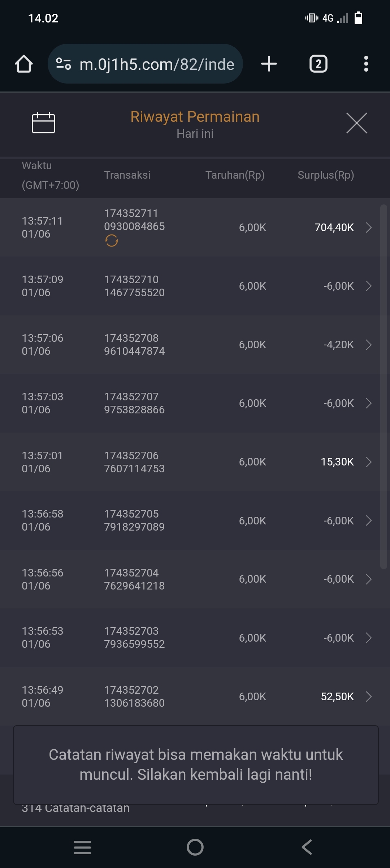This screenshot has width=390, height=868.
Task: Tap the Android back navigation button
Action: (307, 847)
